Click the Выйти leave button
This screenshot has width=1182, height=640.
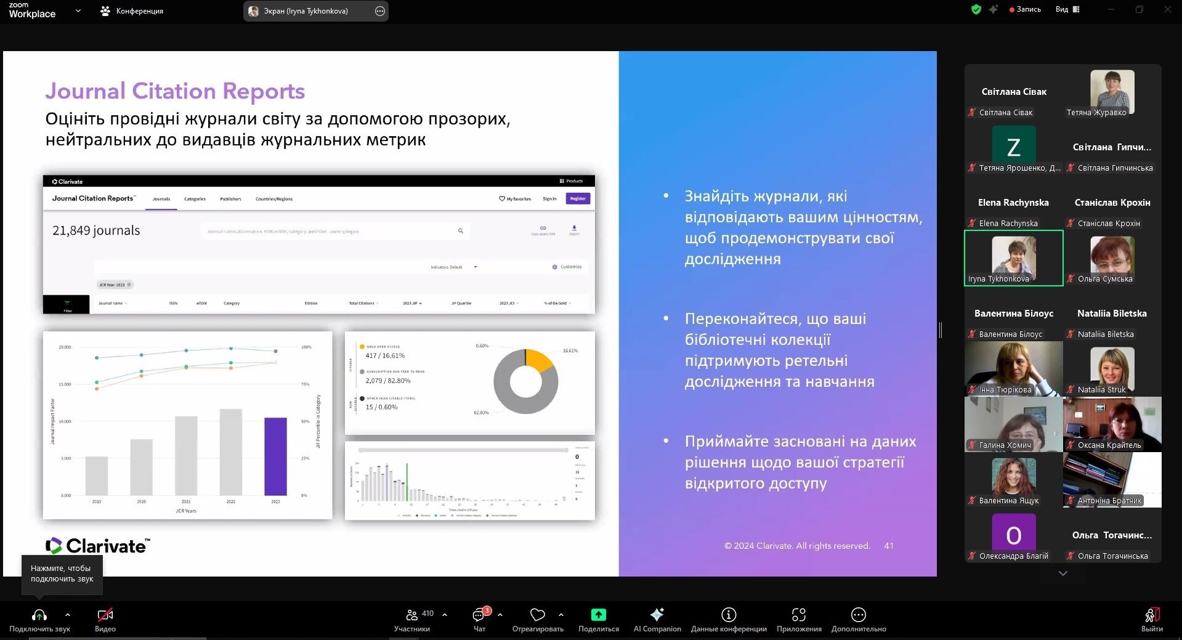pyautogui.click(x=1152, y=620)
